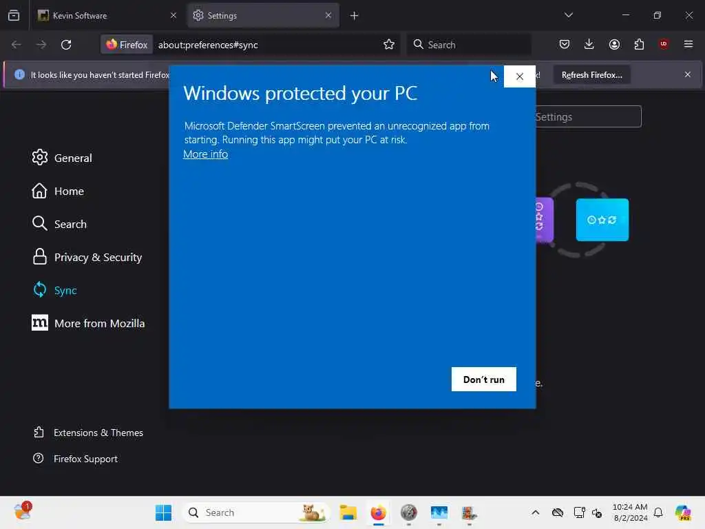Open Extensions & Themes link

tap(88, 433)
